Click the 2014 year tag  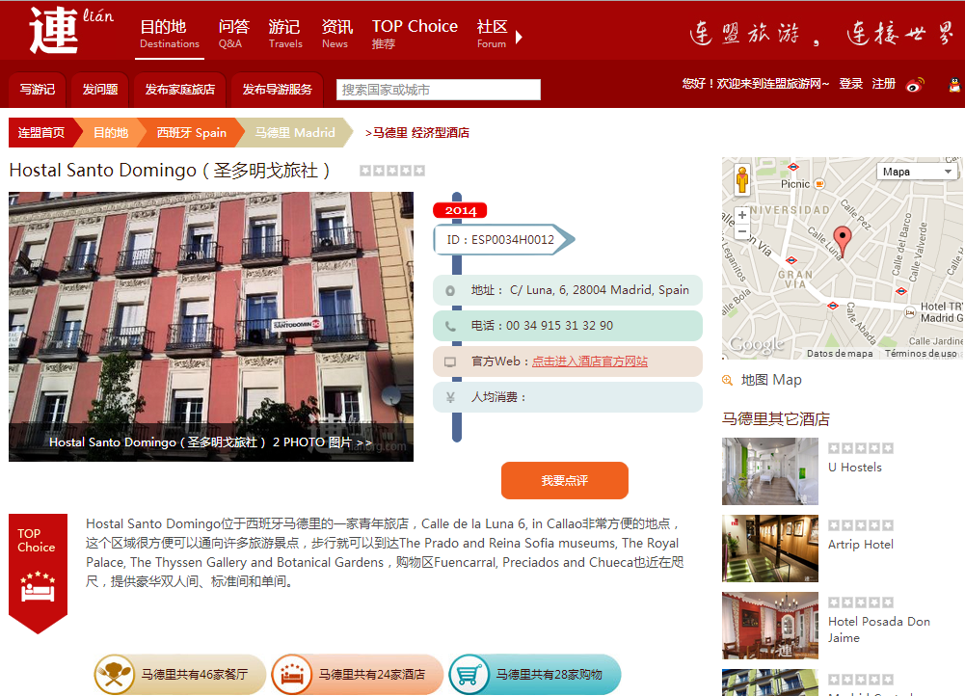click(x=461, y=210)
